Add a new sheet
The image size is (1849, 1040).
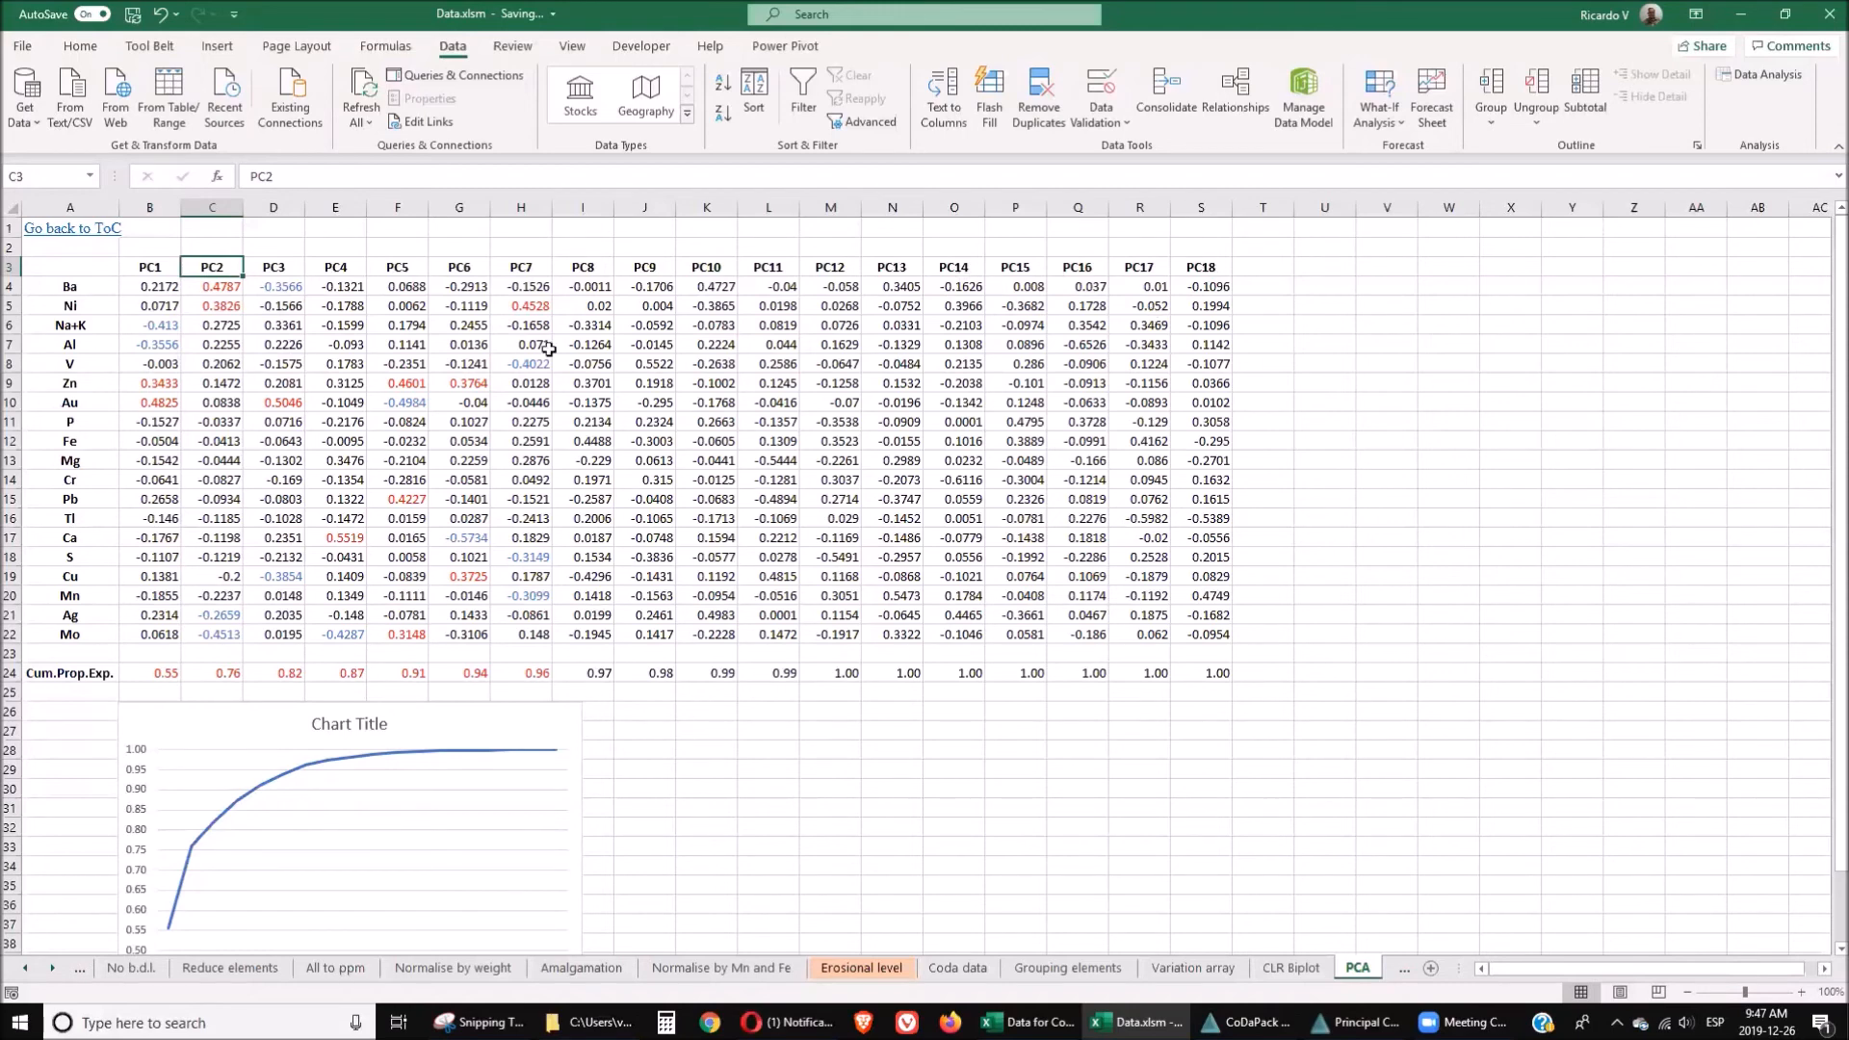(x=1431, y=968)
